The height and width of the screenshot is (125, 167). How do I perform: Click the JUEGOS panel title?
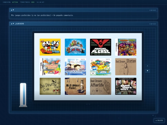pyautogui.click(x=19, y=23)
